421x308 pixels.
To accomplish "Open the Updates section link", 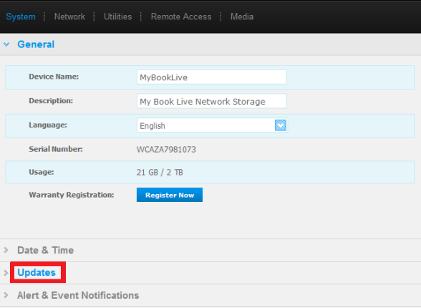I will (37, 273).
